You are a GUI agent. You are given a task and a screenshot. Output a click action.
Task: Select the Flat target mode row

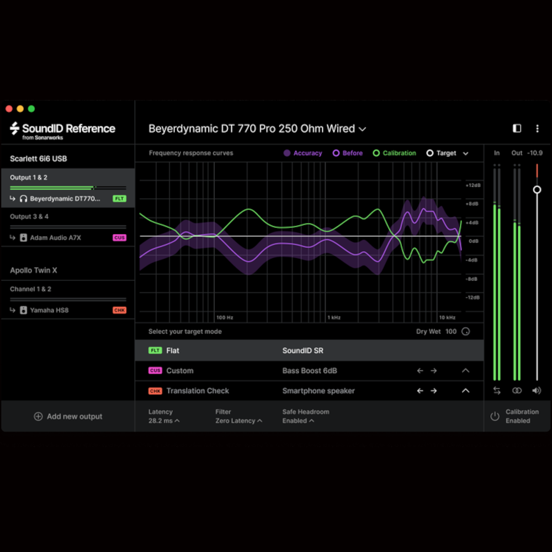click(x=309, y=351)
